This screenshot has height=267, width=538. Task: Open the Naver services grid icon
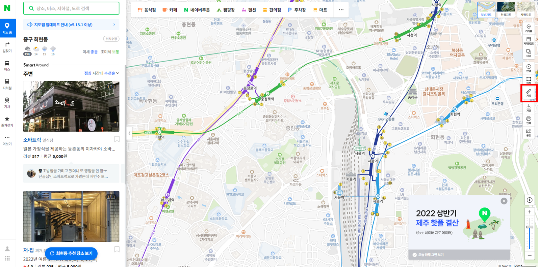coord(7,258)
